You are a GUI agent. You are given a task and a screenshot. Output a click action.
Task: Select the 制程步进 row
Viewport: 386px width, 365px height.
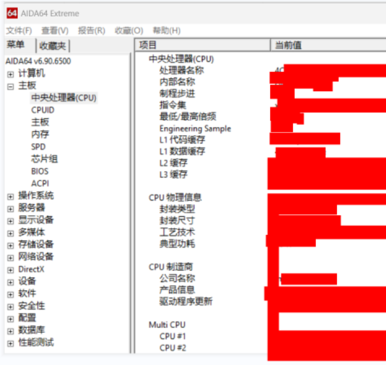coord(177,93)
